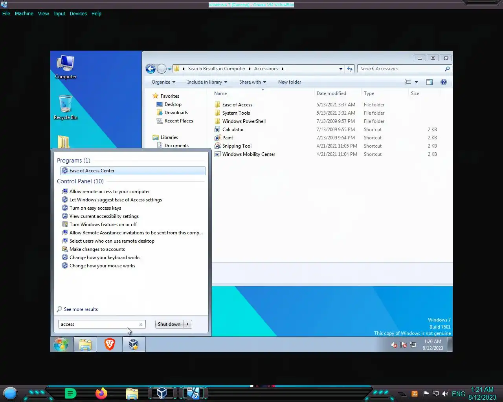Click the Action Center flag tray icon

pos(404,345)
